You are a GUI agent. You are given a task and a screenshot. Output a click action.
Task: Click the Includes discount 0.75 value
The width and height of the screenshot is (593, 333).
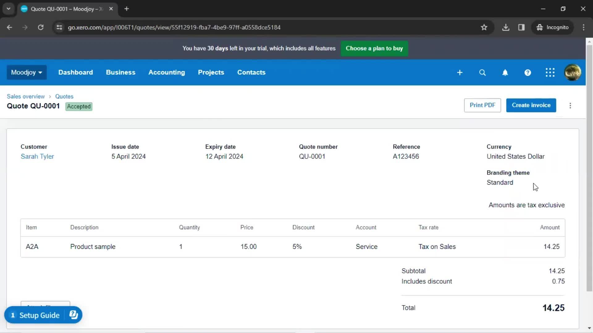pos(558,282)
